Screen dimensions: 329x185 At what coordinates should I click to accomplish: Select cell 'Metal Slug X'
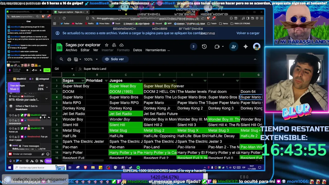click(x=192, y=130)
